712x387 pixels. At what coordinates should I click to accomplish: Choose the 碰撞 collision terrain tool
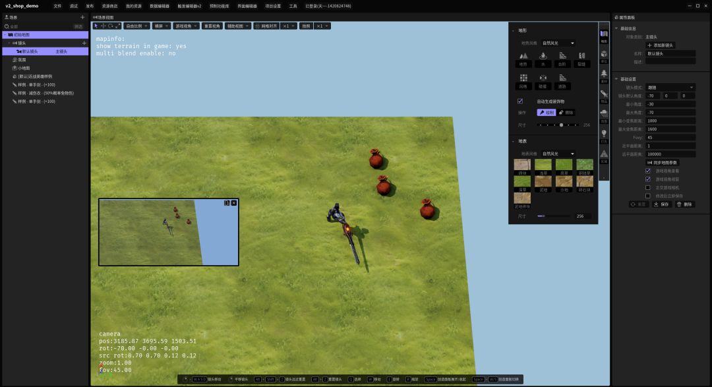[543, 81]
